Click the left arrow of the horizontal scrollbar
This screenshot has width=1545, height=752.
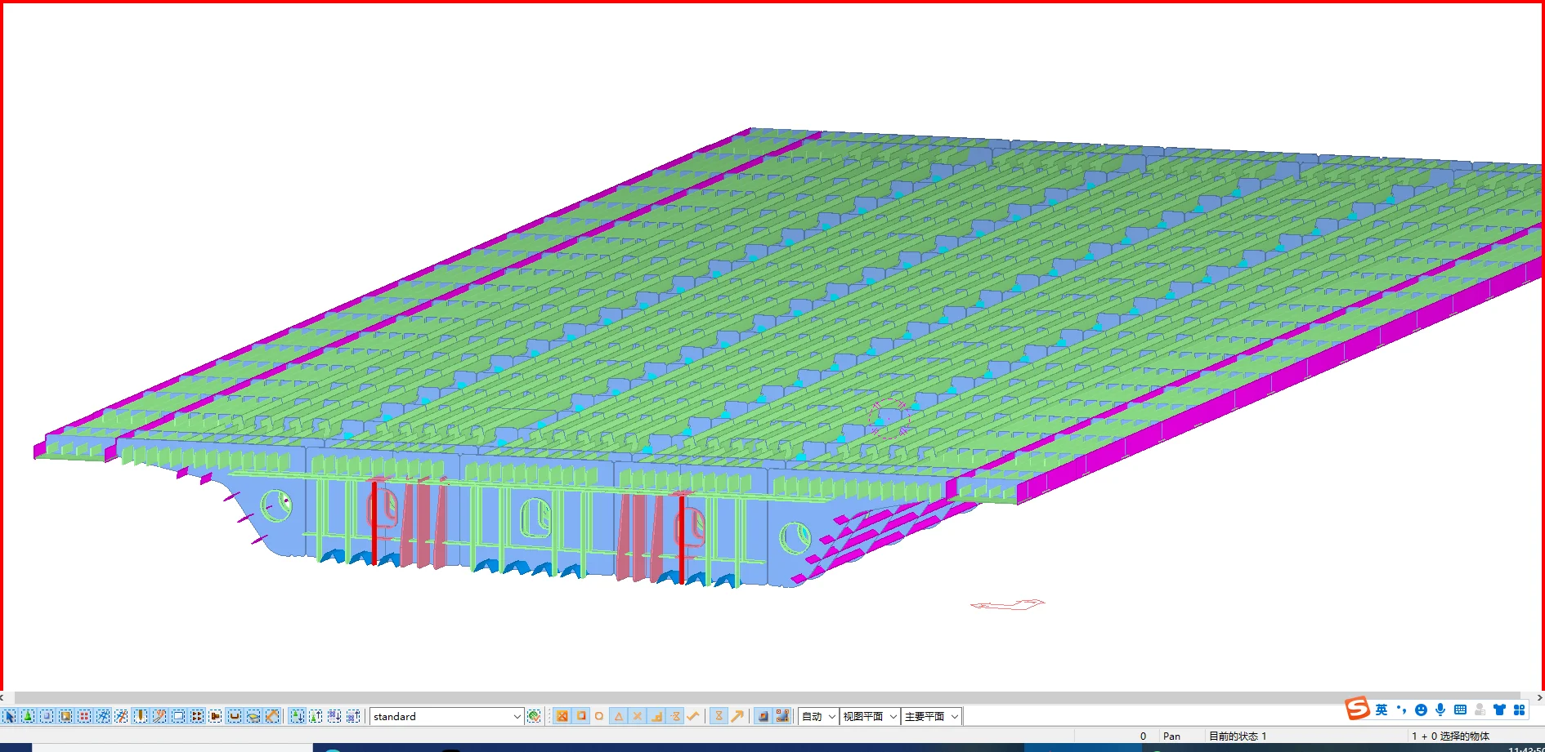tap(3, 697)
